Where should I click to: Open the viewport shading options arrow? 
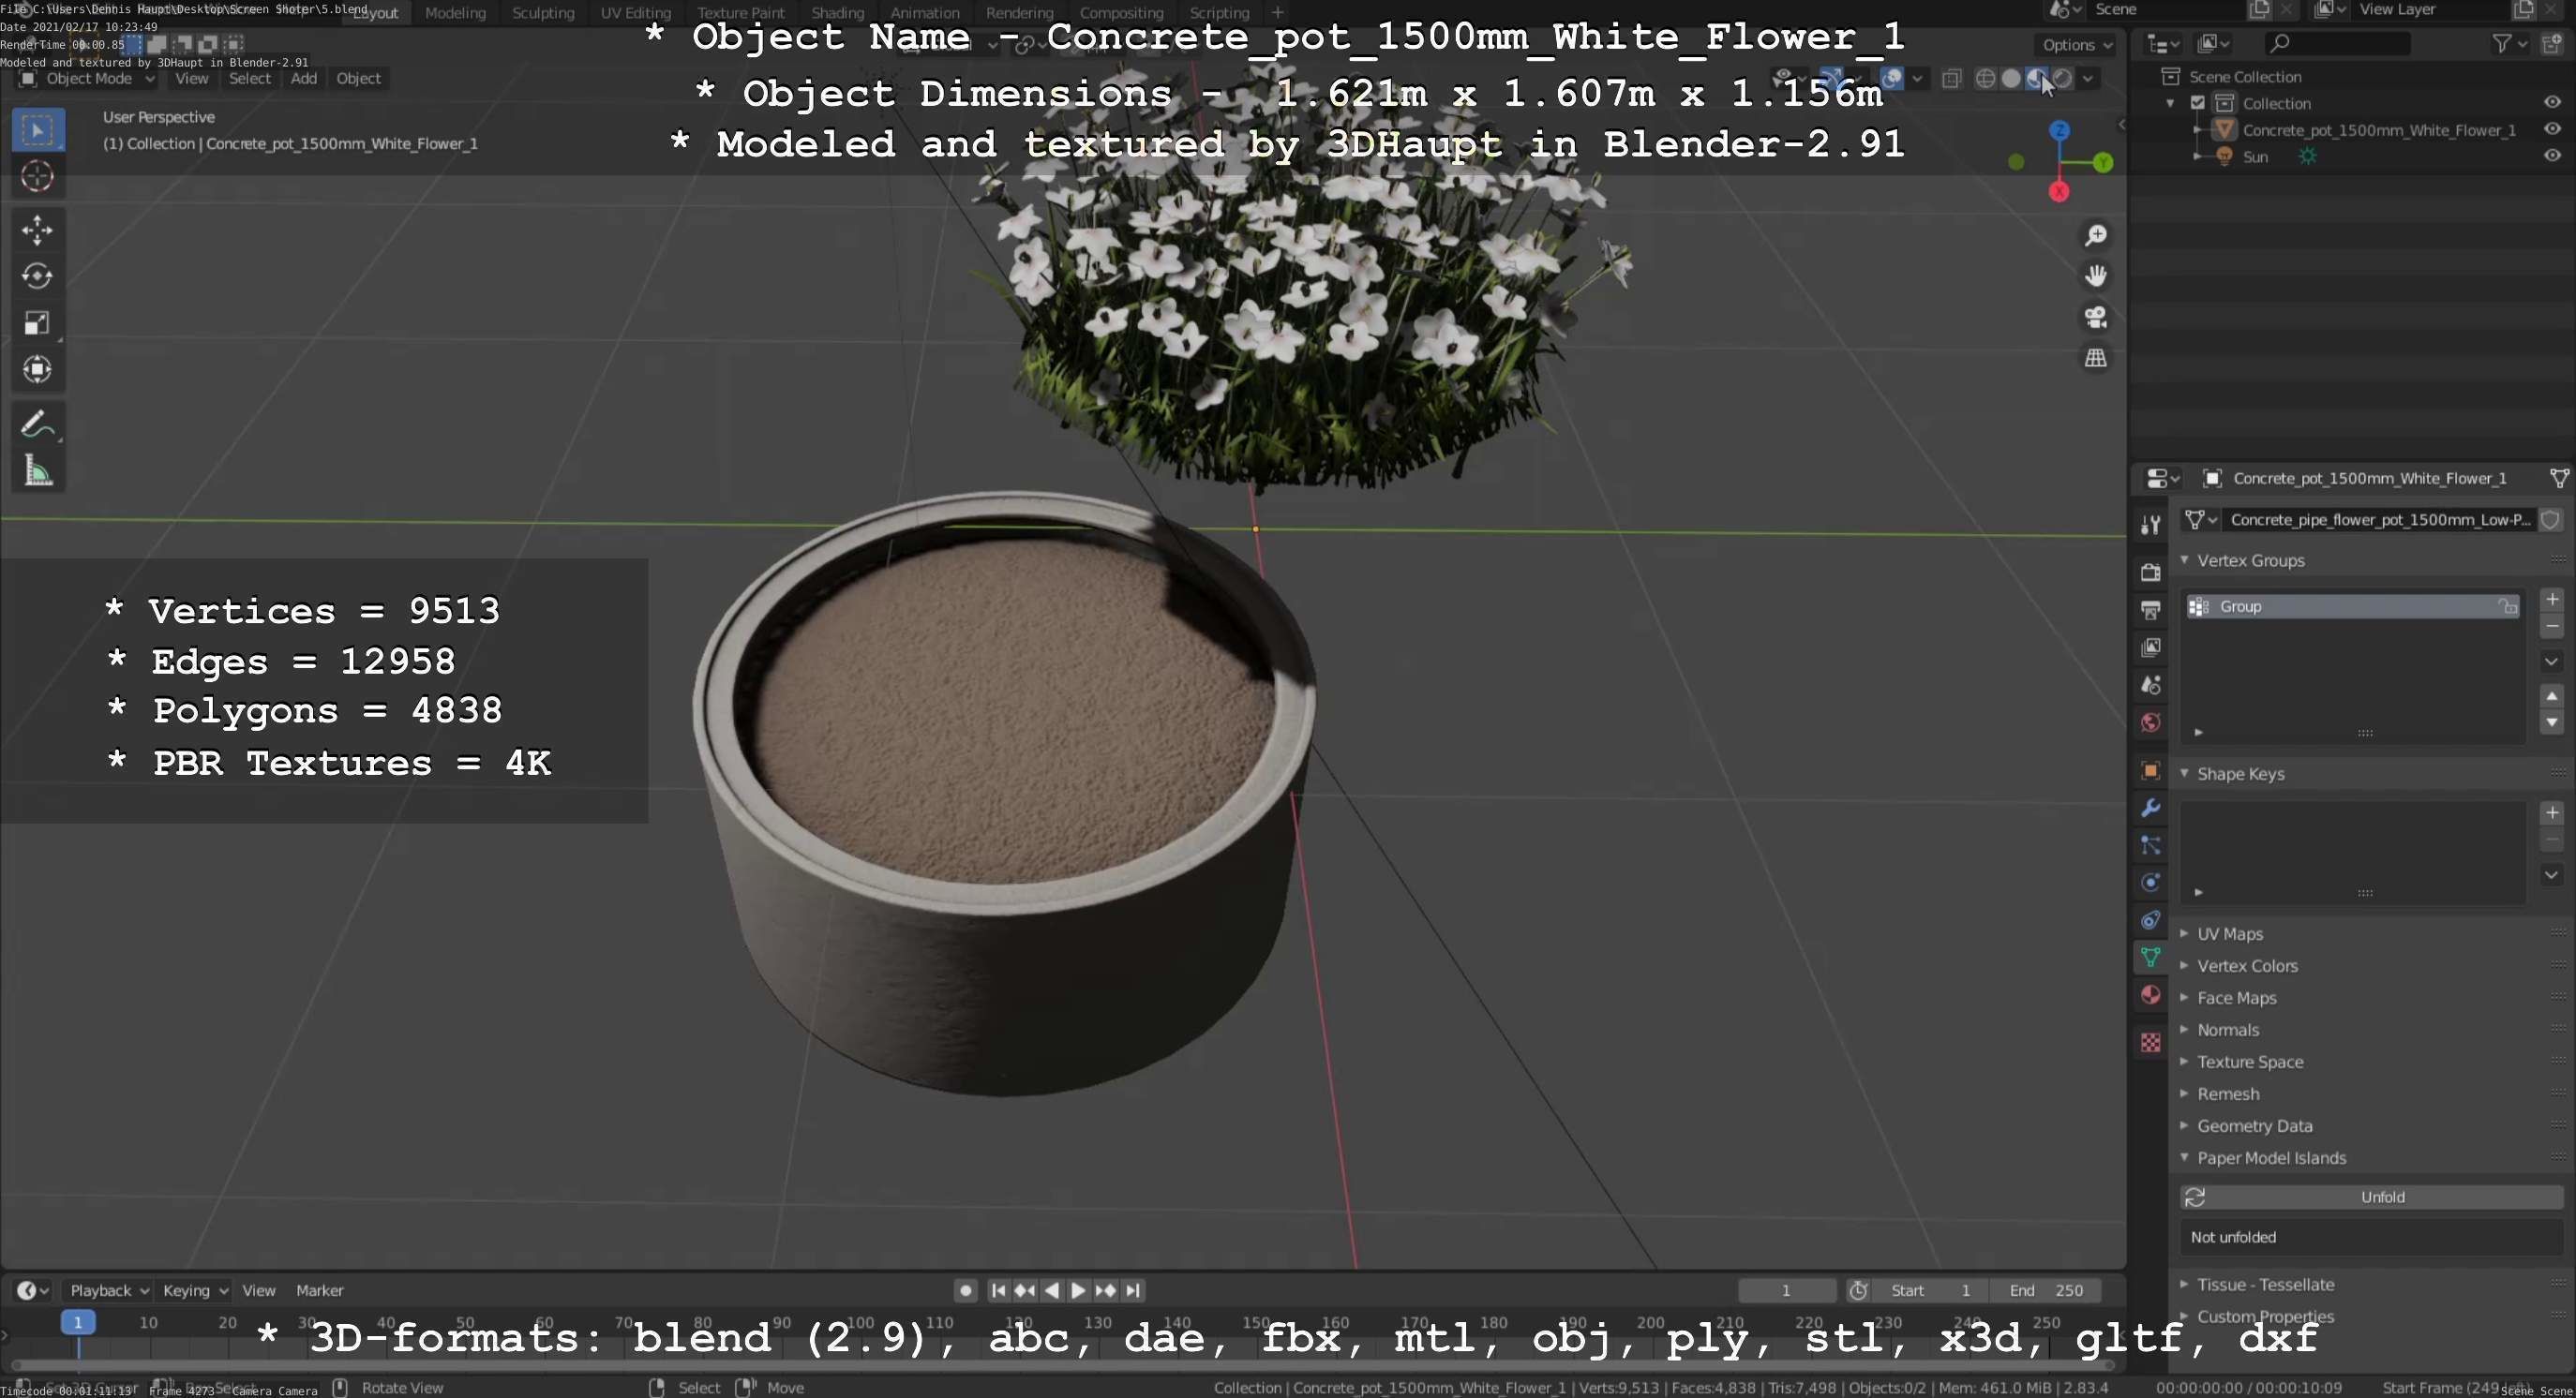[x=2088, y=78]
